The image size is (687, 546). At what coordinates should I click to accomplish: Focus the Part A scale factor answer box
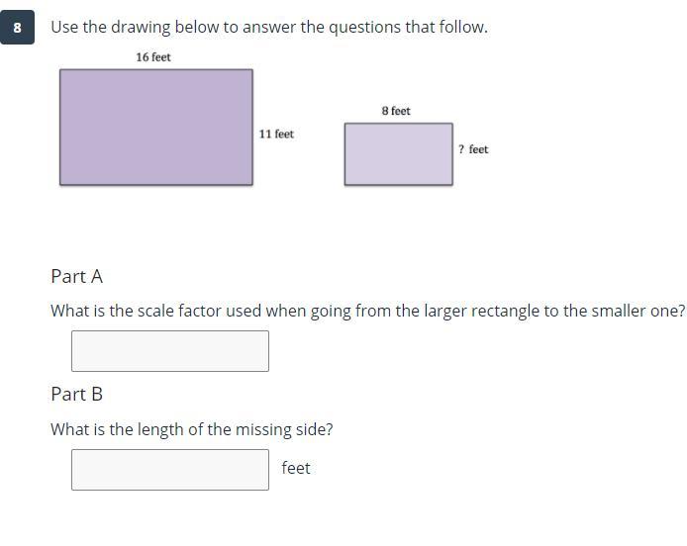(x=169, y=351)
